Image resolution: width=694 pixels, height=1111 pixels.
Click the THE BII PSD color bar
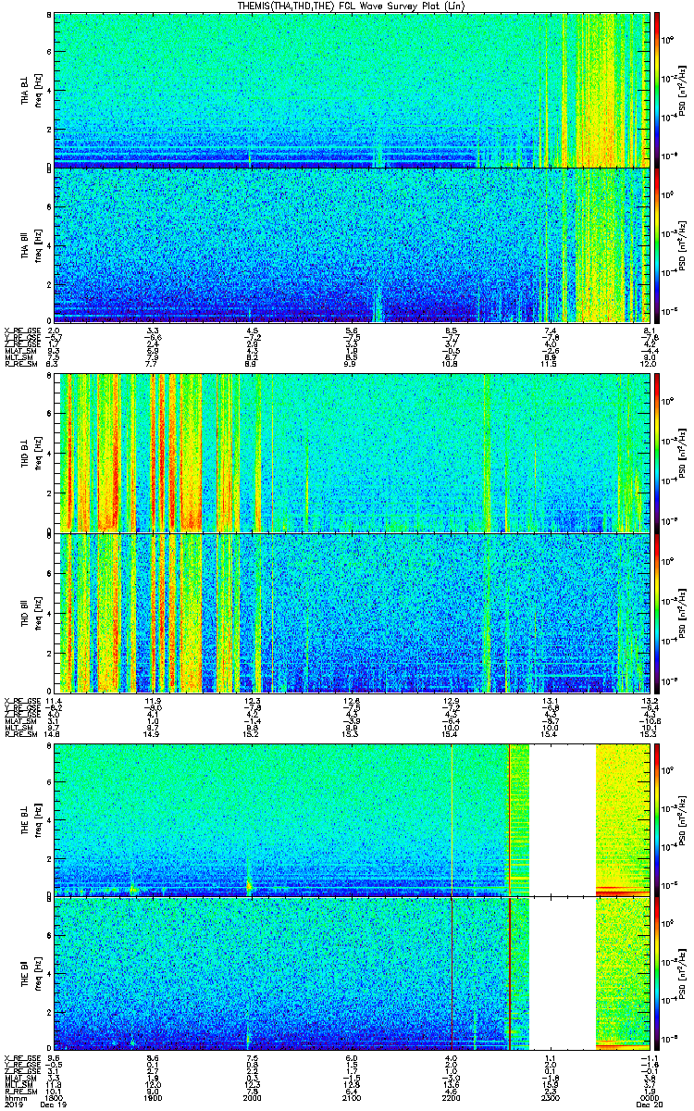pos(657,974)
